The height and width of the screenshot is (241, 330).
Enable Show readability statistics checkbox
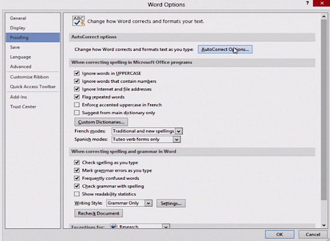tap(77, 194)
